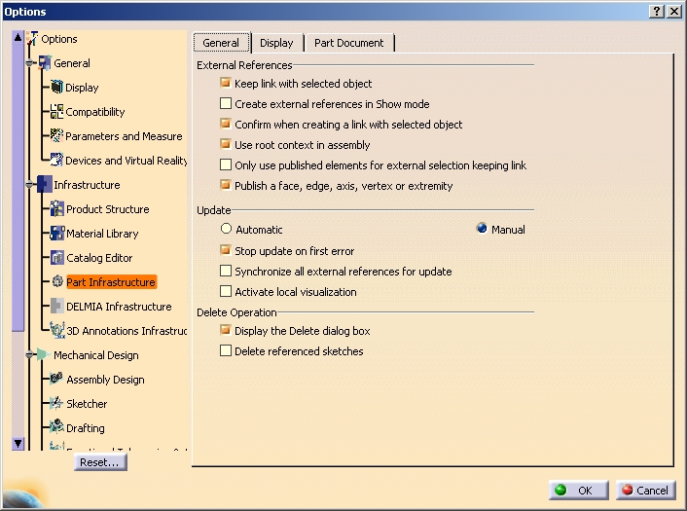Click the 3D Annotations Infrastructure icon
Viewport: 687px width, 511px height.
click(x=57, y=330)
